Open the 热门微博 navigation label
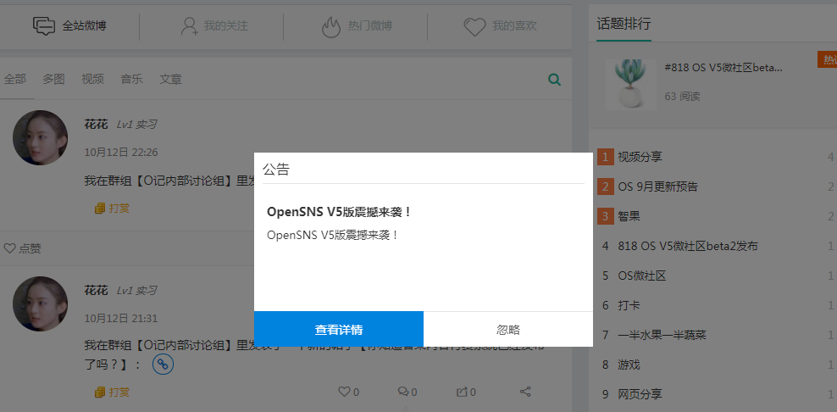837x412 pixels. click(370, 25)
